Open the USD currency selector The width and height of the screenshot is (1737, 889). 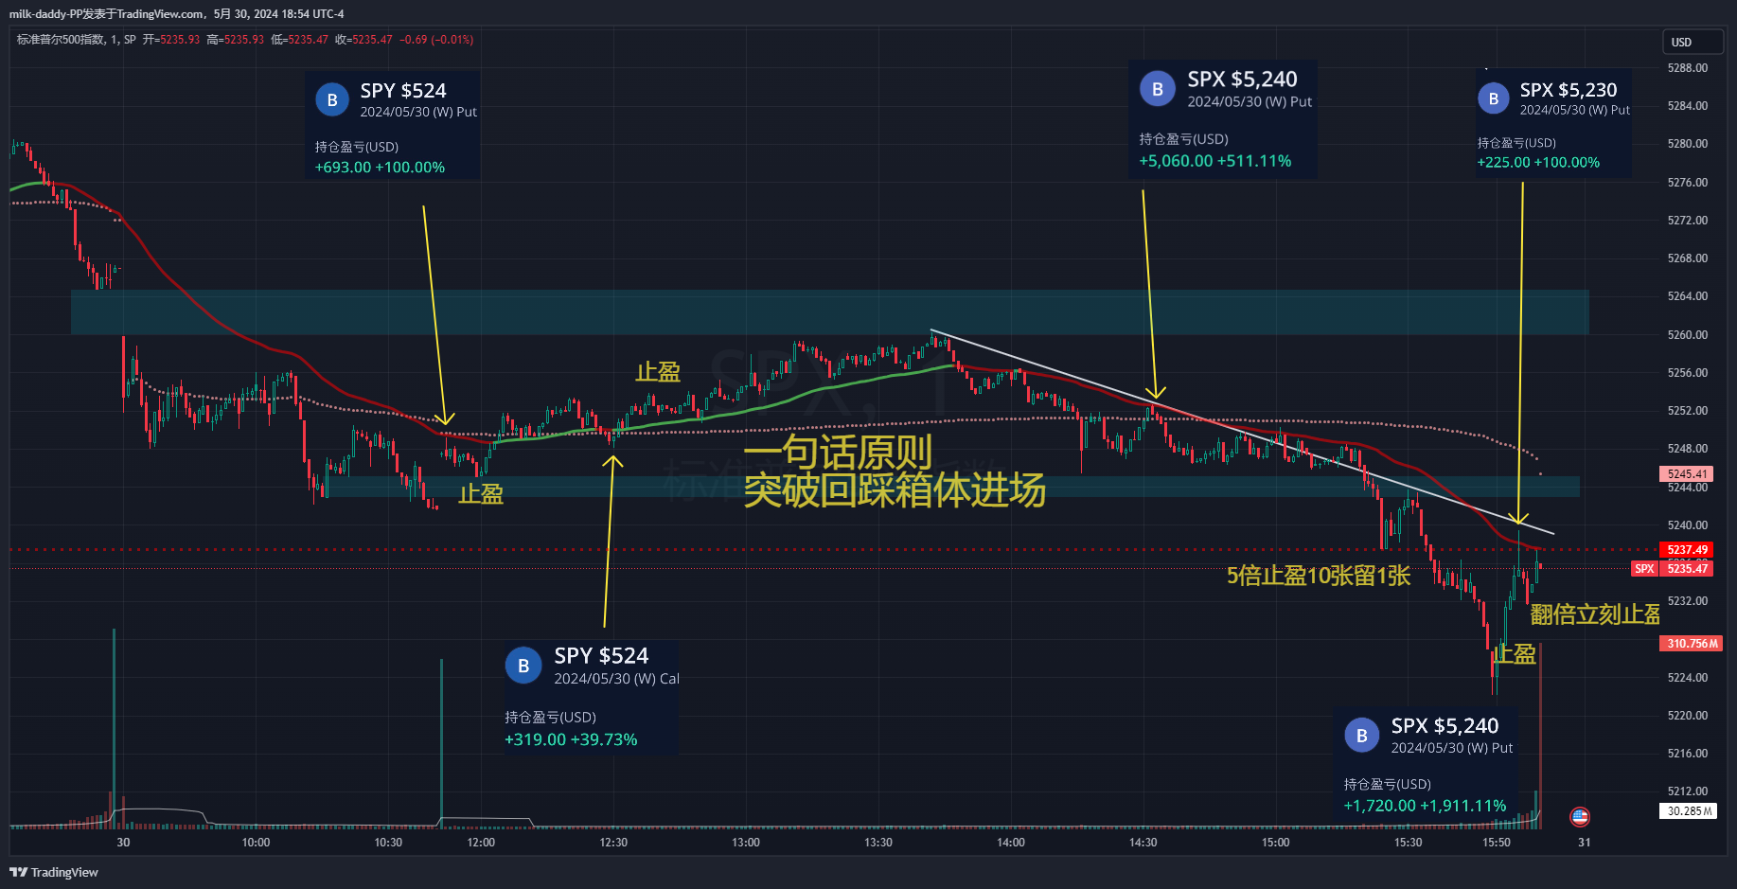pos(1693,43)
